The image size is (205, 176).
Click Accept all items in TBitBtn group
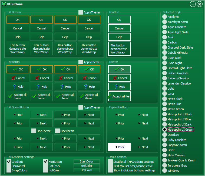(119, 96)
